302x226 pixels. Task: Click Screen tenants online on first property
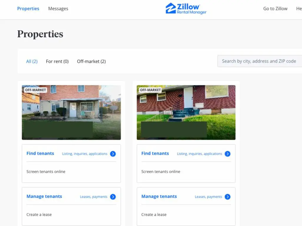point(46,172)
